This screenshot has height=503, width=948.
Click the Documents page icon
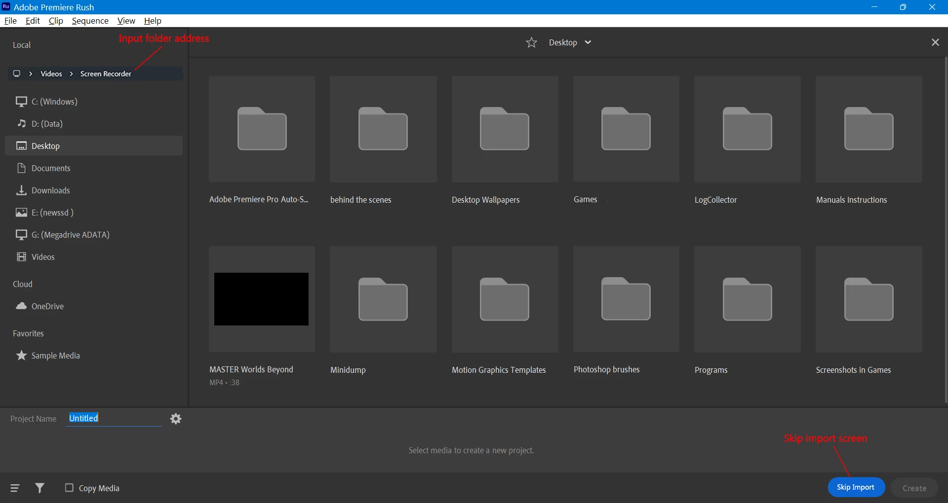21,168
